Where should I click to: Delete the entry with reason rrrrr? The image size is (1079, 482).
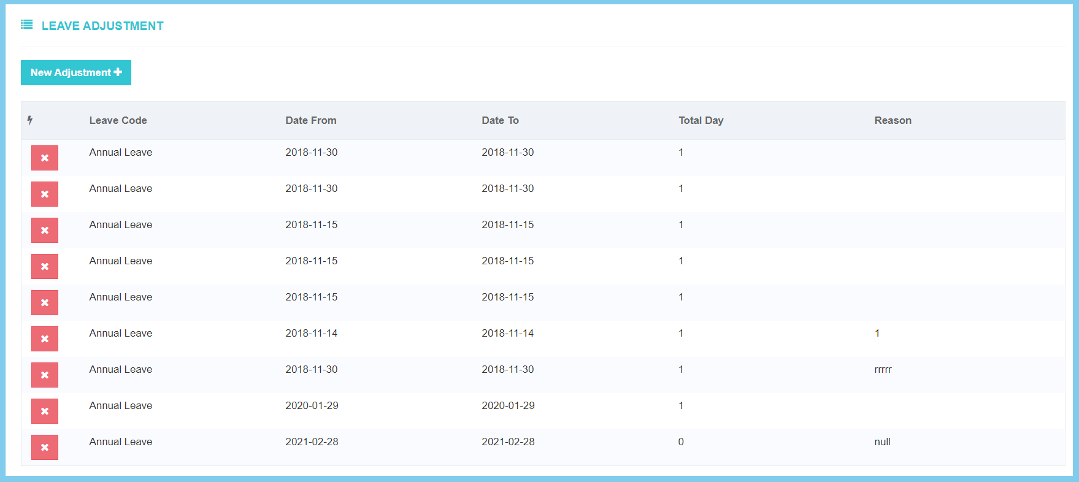(x=45, y=375)
